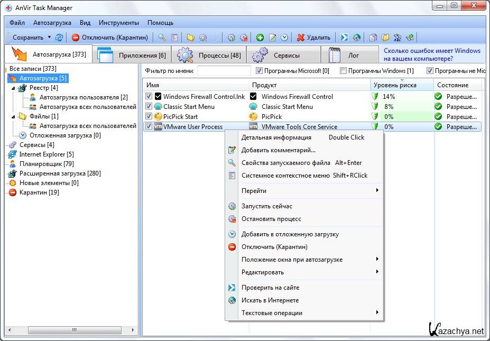Click the red X Удалить toolbar button
Image resolution: width=490 pixels, height=341 pixels.
[313, 38]
